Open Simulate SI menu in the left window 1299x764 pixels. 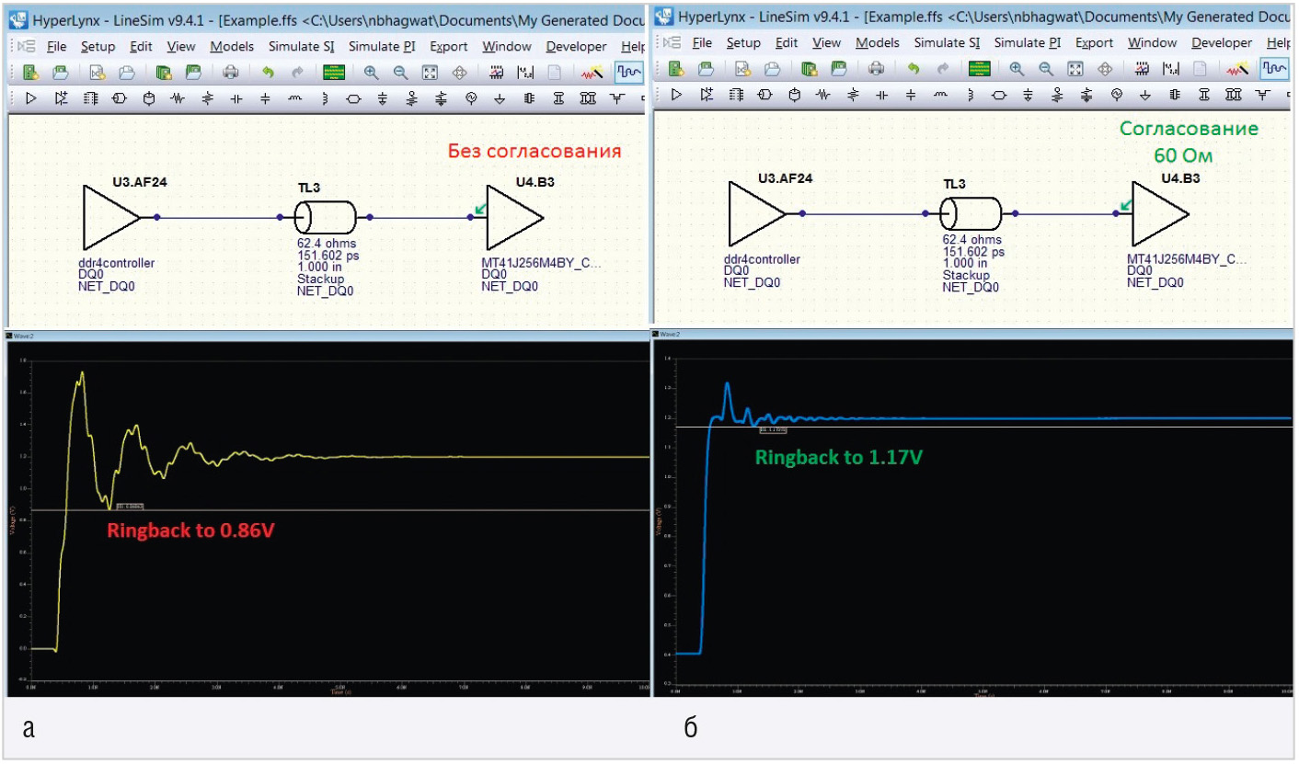[x=302, y=46]
